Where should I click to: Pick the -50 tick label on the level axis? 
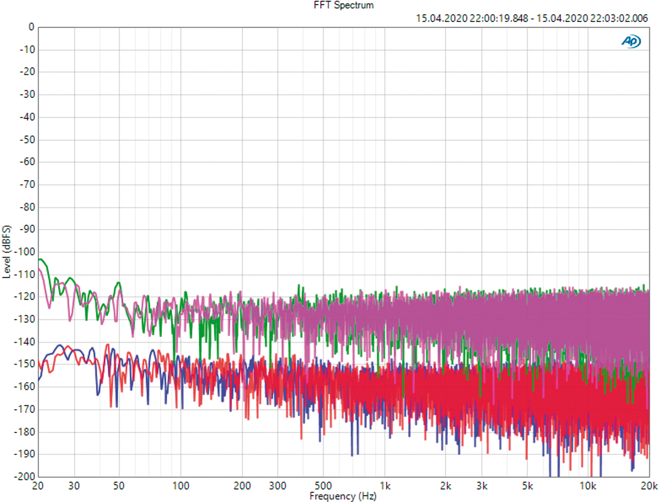(27, 139)
